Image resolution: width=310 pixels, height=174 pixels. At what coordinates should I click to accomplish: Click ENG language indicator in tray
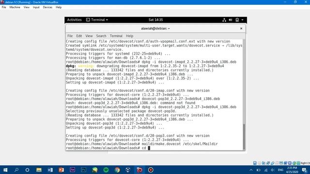tap(280, 170)
